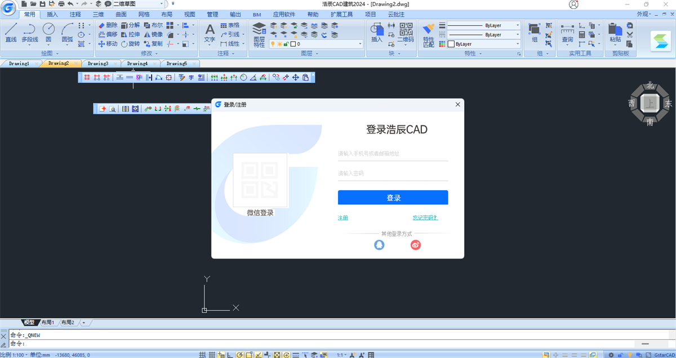The width and height of the screenshot is (676, 358).
Task: Open the 外观 appearance dropdown
Action: pos(644,14)
